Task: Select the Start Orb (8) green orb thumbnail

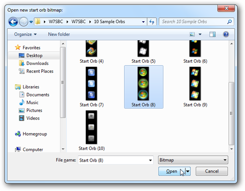Action: (x=143, y=84)
